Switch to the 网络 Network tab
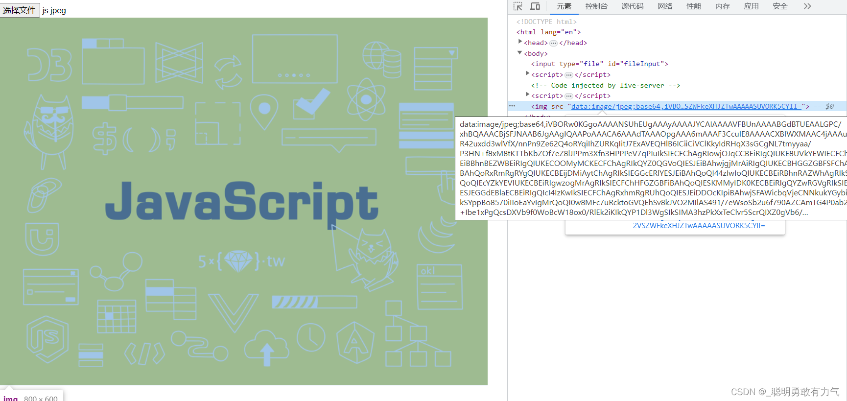The width and height of the screenshot is (847, 401). [665, 6]
